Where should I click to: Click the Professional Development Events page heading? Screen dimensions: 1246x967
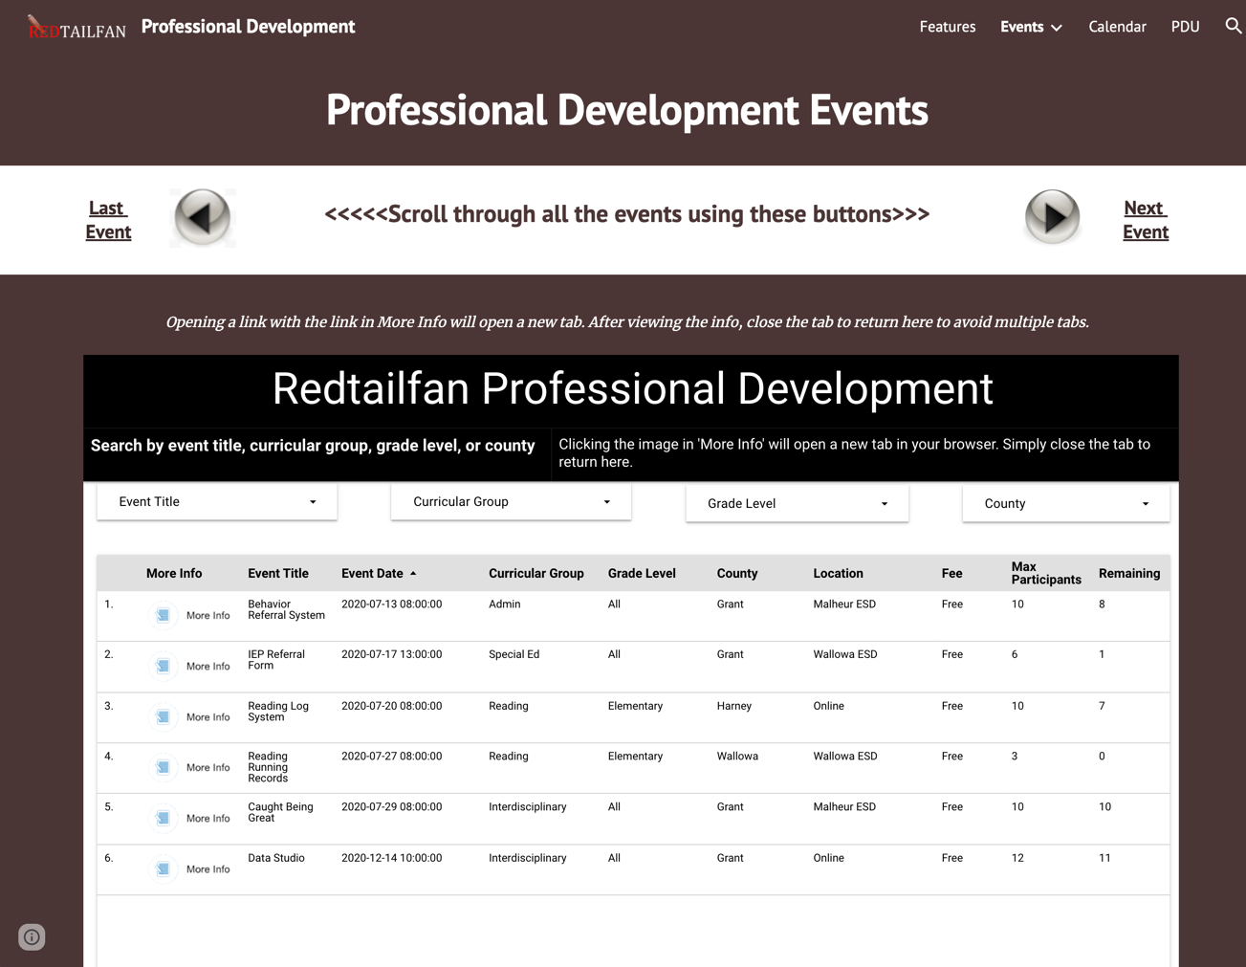pyautogui.click(x=627, y=110)
